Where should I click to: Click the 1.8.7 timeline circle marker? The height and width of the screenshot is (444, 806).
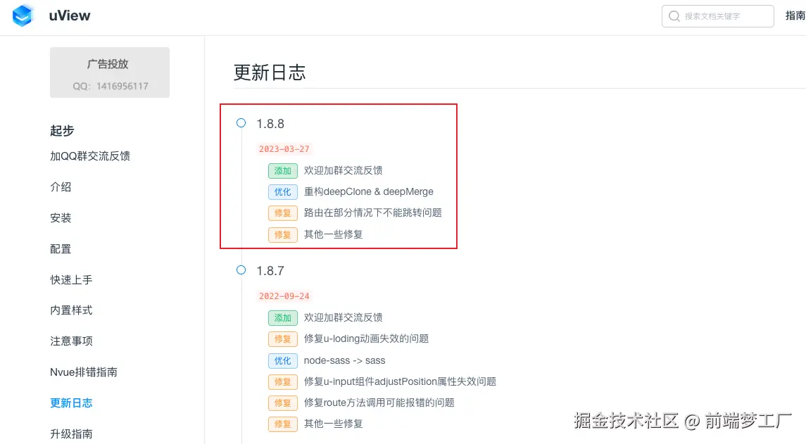(x=241, y=270)
